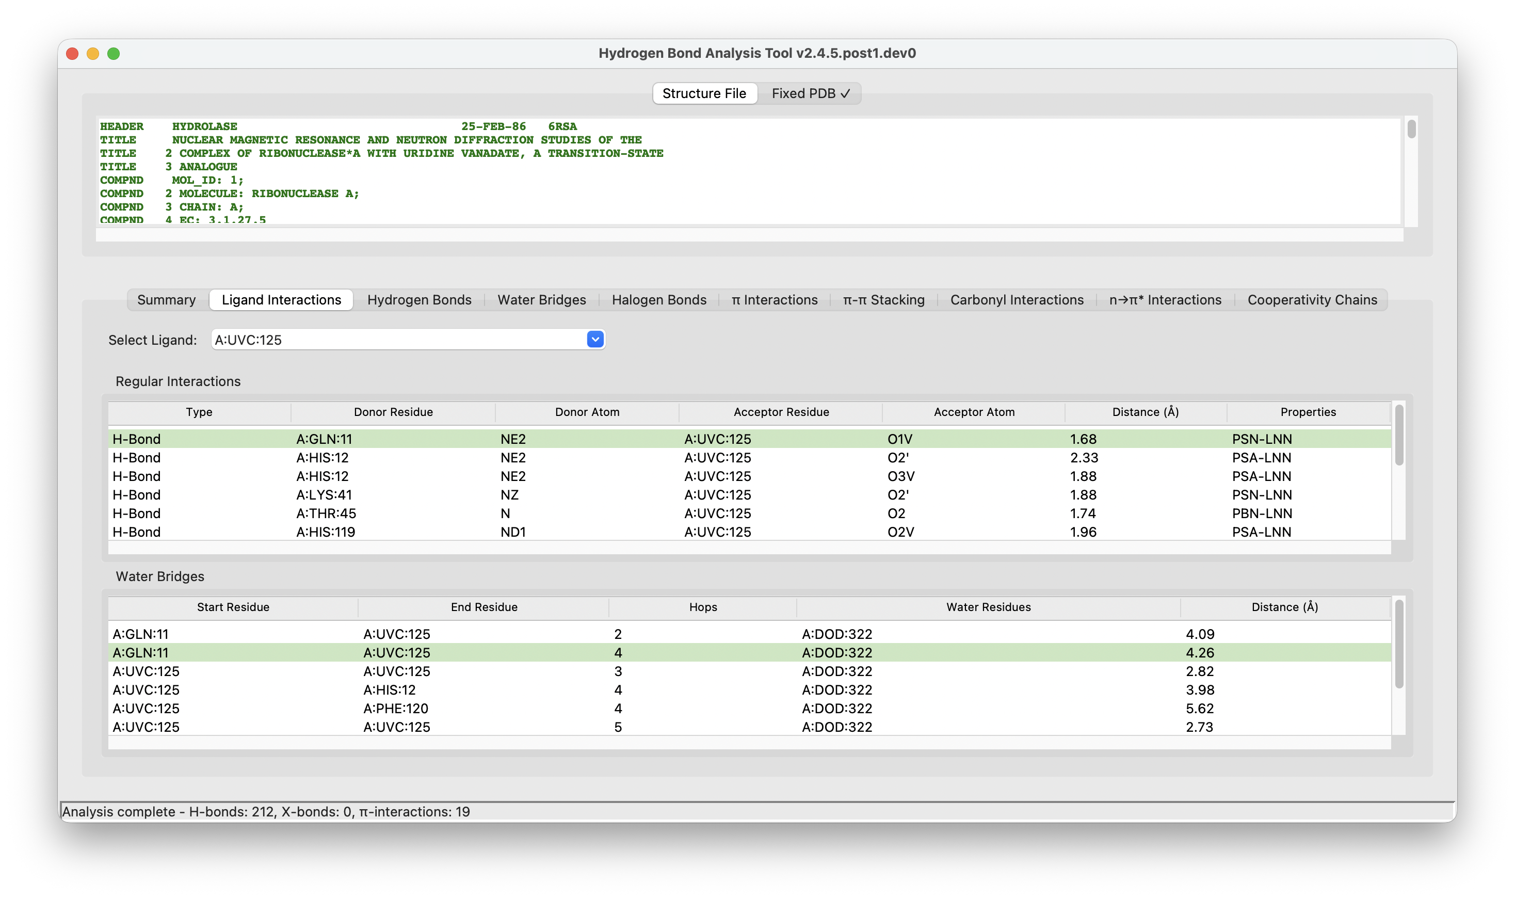Select the Ligand Interactions tab
Viewport: 1515px width, 899px height.
click(x=281, y=300)
